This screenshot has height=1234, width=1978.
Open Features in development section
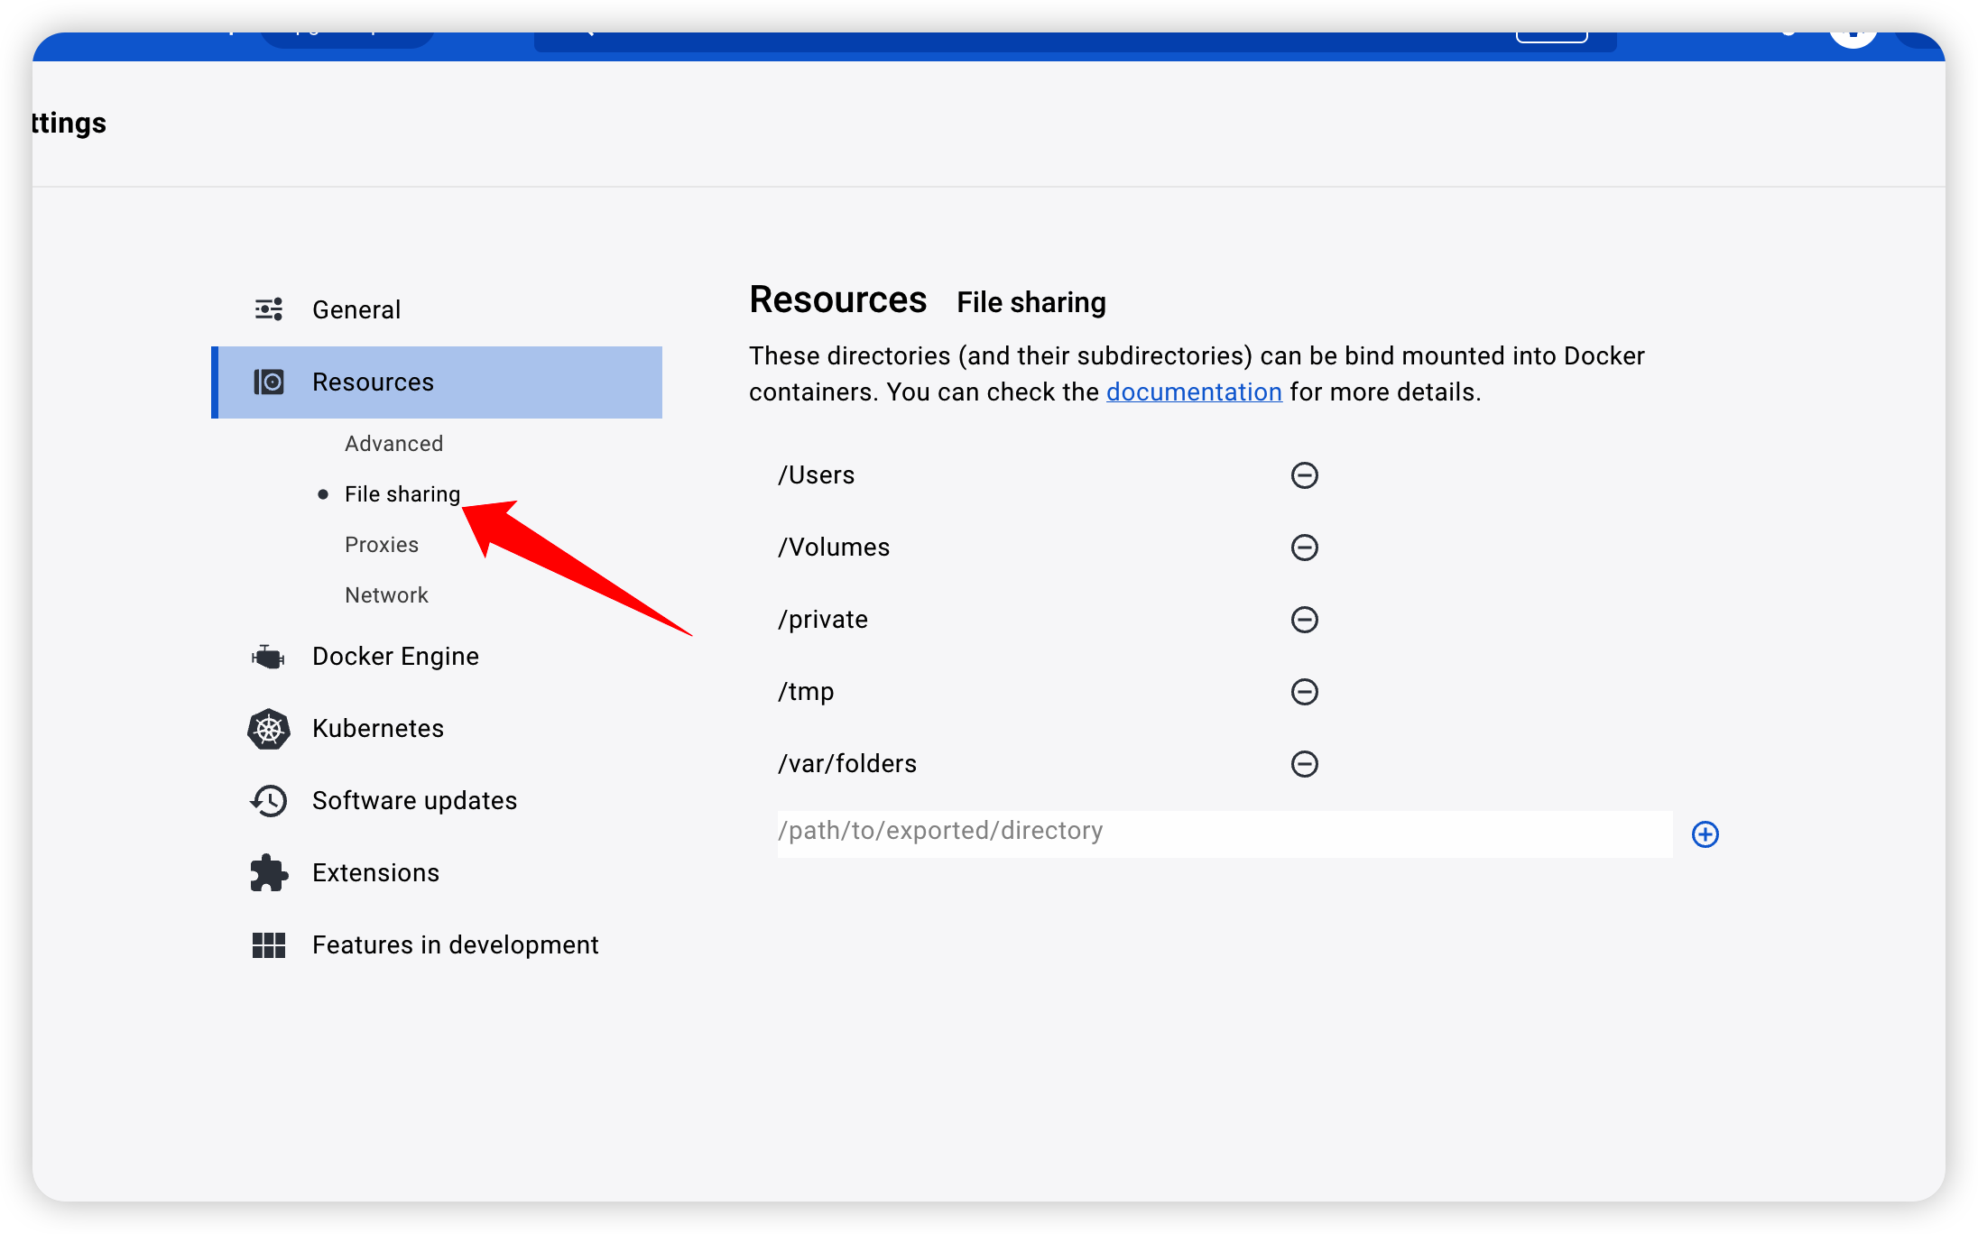point(455,945)
